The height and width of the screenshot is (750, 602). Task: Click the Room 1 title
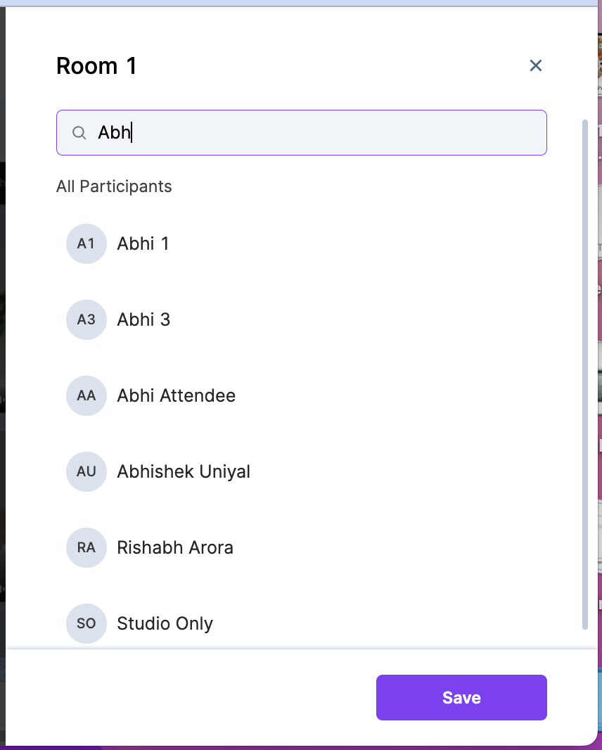coord(96,66)
